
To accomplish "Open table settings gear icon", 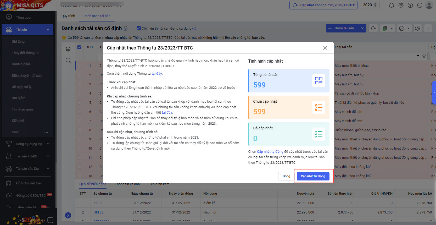I will point(418,28).
